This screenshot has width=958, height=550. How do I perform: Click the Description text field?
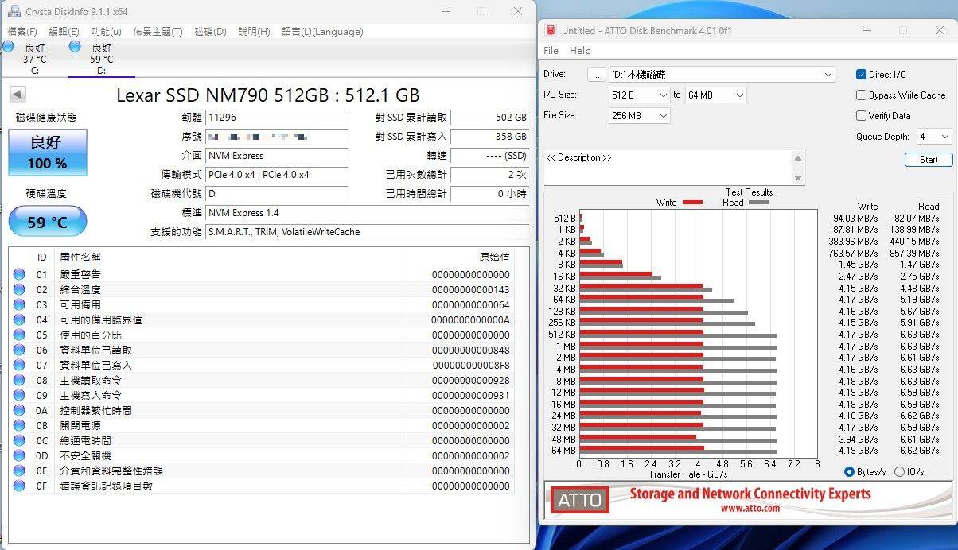coord(668,168)
